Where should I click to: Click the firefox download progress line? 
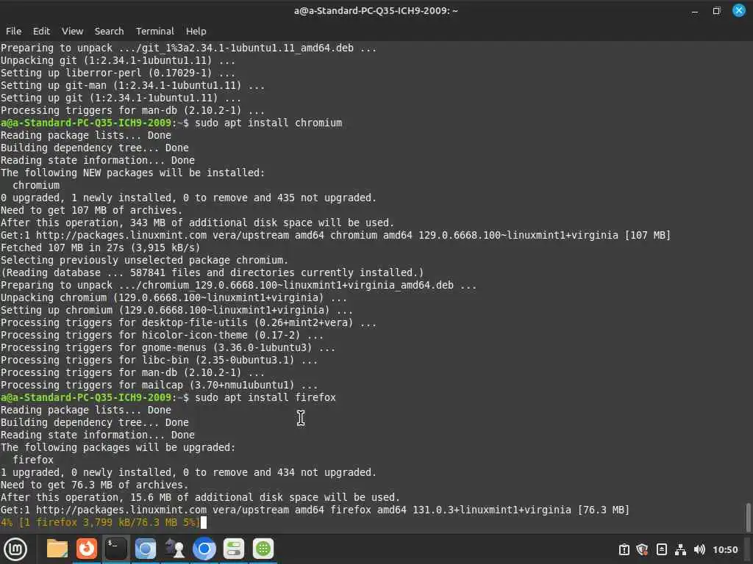100,522
